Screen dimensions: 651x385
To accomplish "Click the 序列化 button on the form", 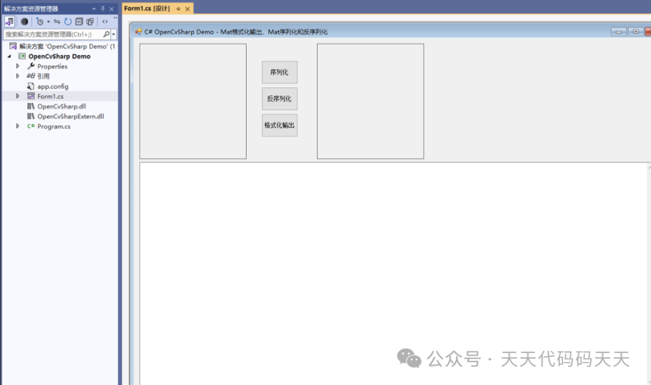I will click(279, 72).
